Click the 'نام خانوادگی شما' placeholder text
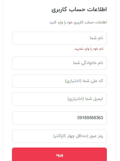Screen dimensions: 120x161 pos(88,63)
